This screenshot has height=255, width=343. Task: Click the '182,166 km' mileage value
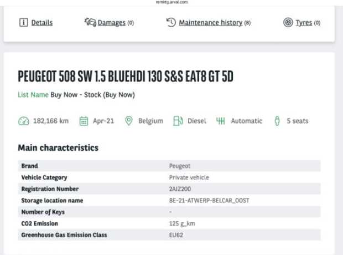[51, 121]
